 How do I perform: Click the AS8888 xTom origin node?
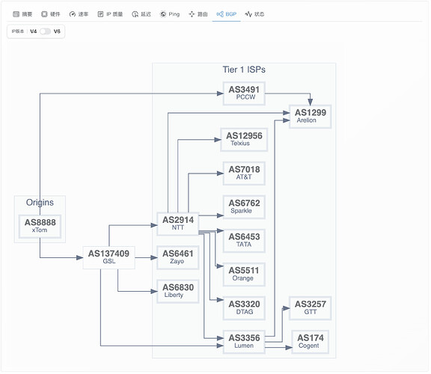click(40, 226)
